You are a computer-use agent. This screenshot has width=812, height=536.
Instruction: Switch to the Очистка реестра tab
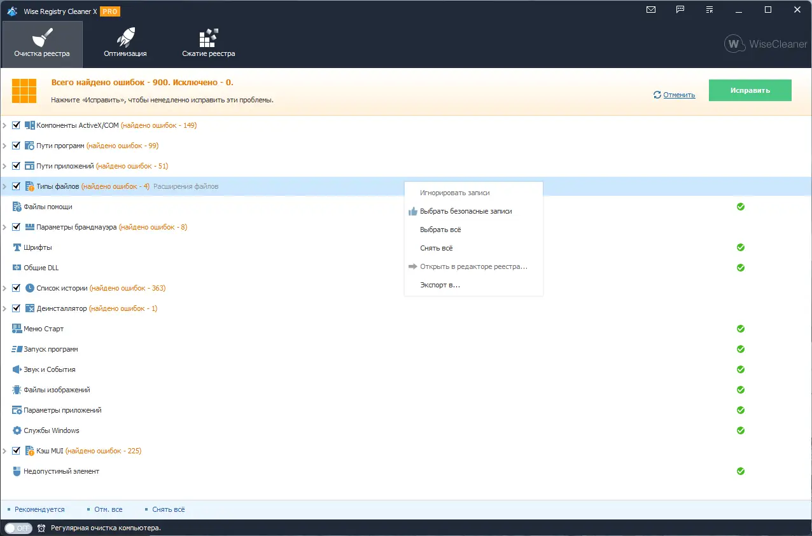point(42,44)
